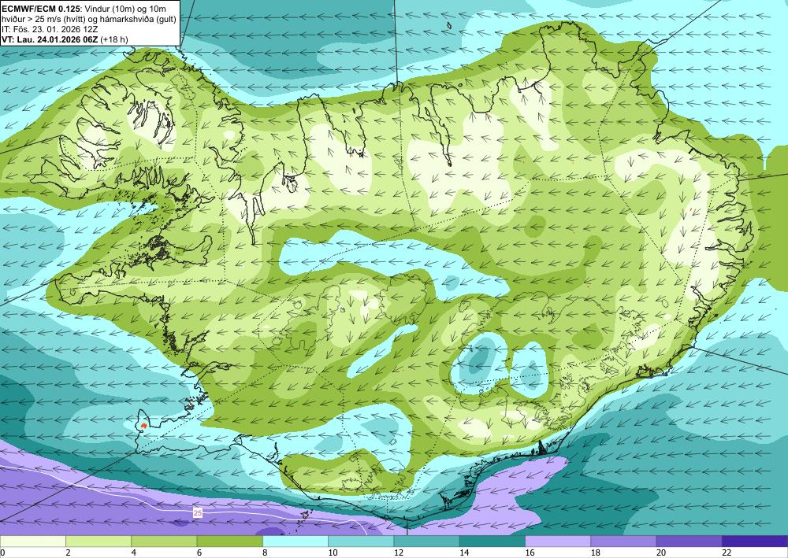Click the legend tick label '12'
Viewport: 788px width, 558px height.
pos(399,552)
